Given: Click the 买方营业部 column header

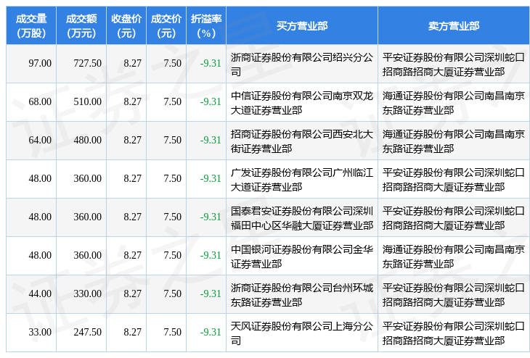Looking at the screenshot, I should pyautogui.click(x=302, y=25).
